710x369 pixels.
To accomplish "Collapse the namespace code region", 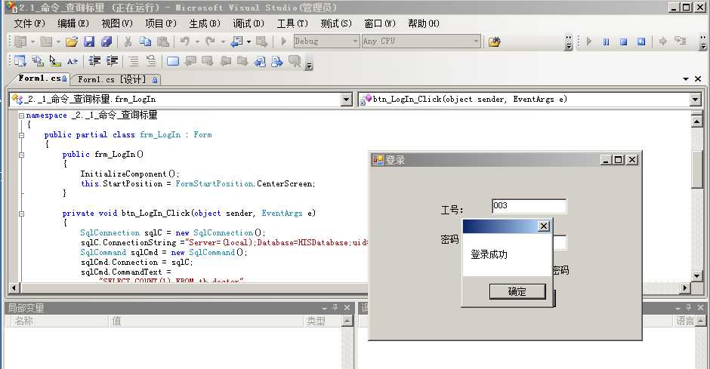I will pyautogui.click(x=21, y=115).
